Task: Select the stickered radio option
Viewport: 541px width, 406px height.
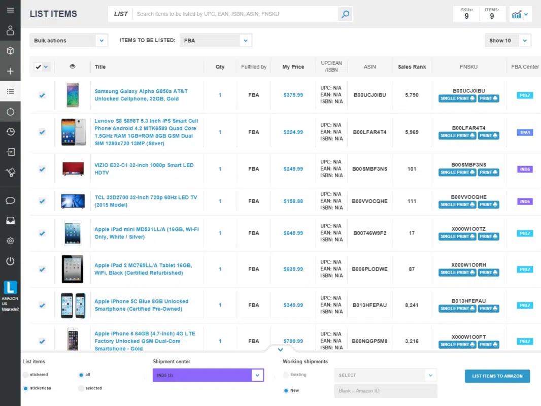Action: 26,375
